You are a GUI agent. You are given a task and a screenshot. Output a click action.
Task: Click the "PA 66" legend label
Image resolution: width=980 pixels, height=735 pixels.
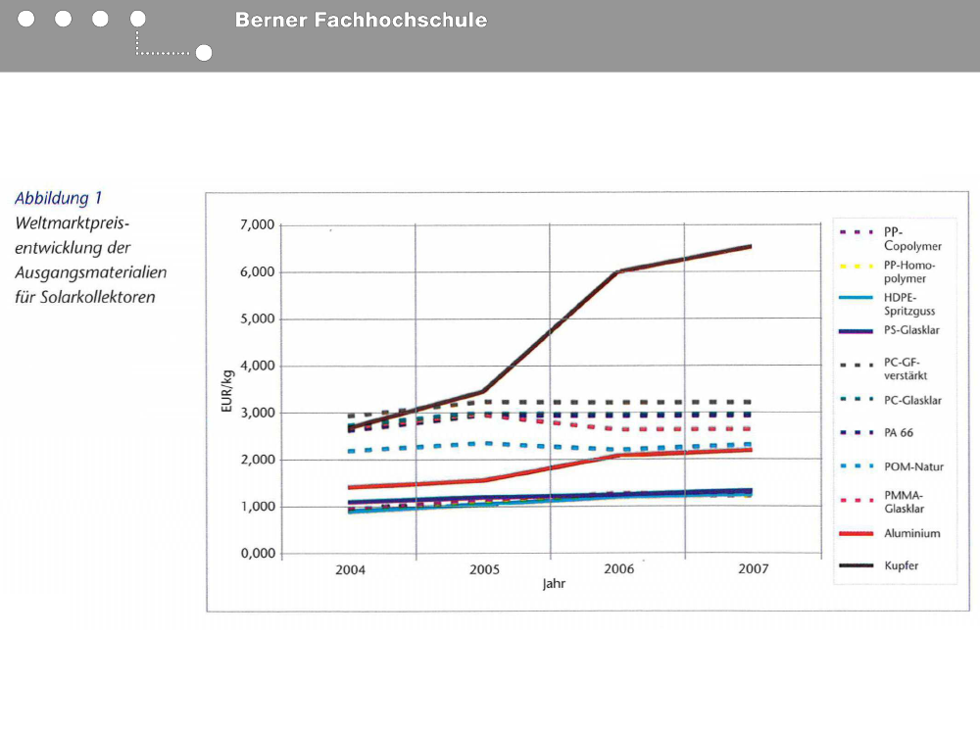(898, 432)
